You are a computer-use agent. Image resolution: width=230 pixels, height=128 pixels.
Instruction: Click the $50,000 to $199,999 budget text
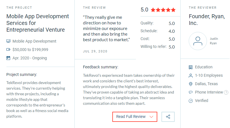(30, 50)
